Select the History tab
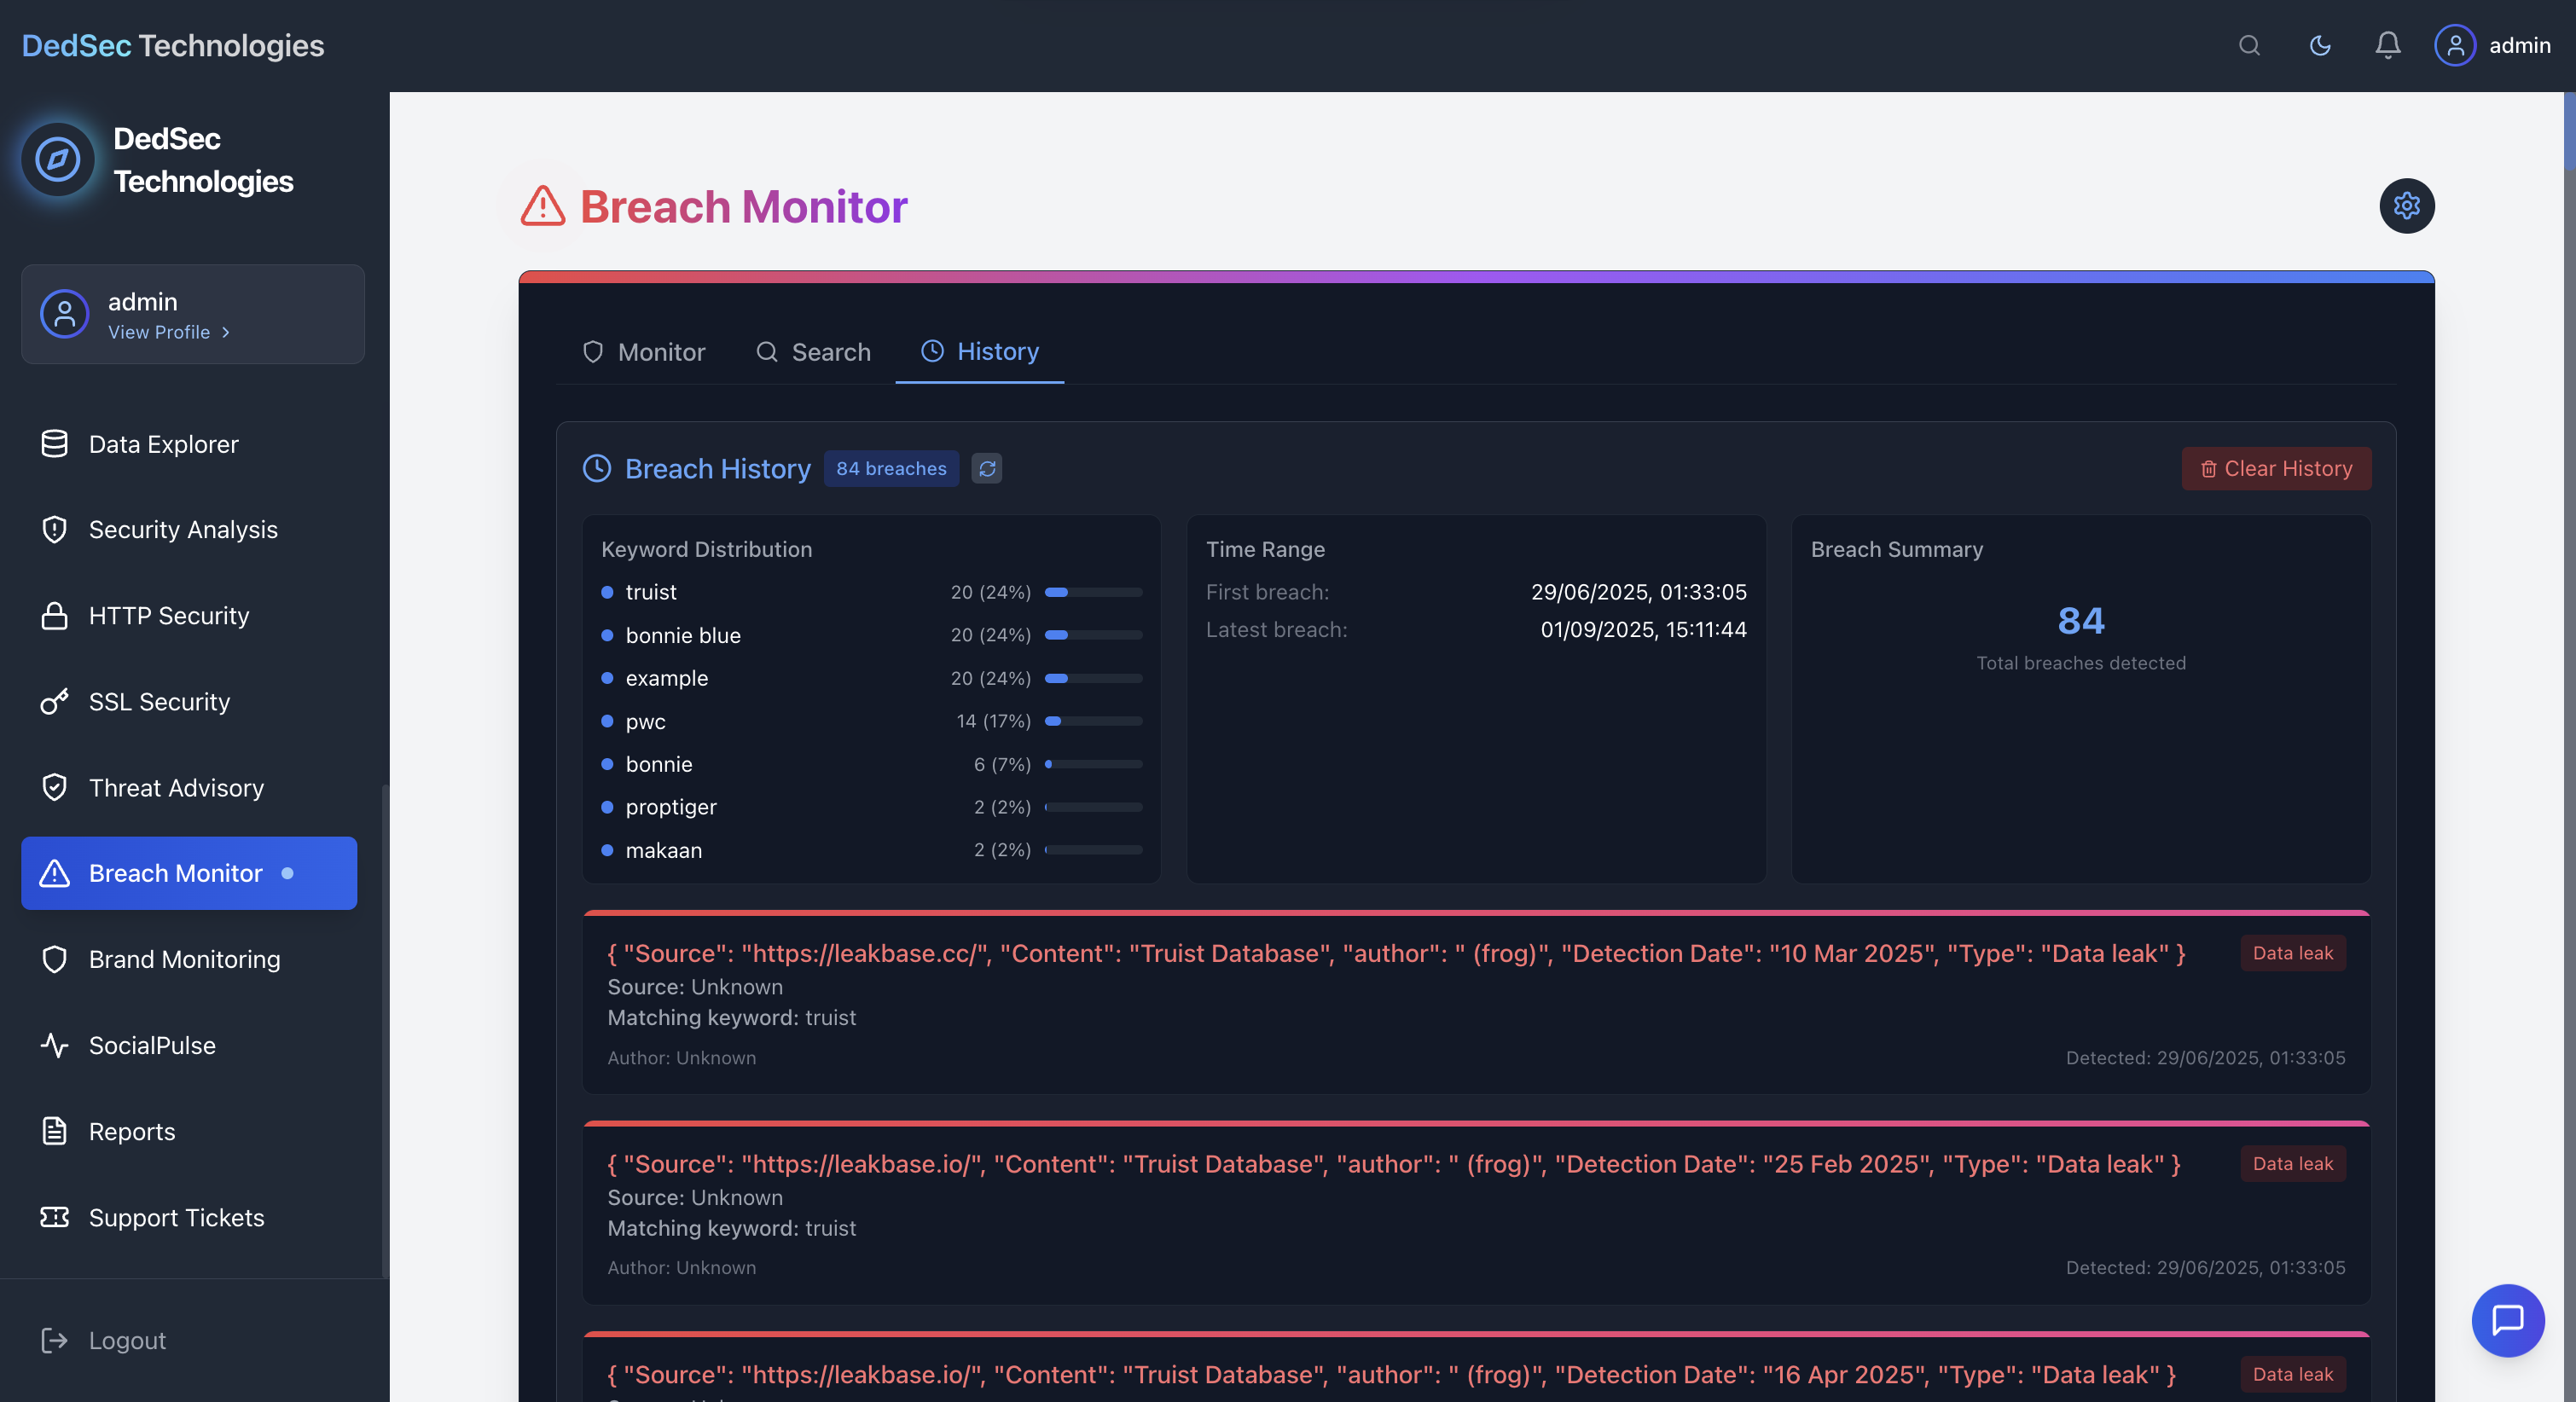This screenshot has height=1402, width=2576. tap(980, 352)
